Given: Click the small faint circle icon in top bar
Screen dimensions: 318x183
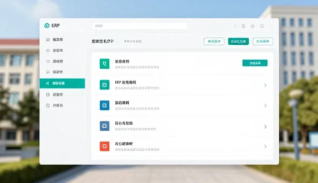Looking at the screenshot, I should tap(235, 26).
